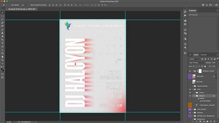Select the A2.psd document tab

[22, 9]
